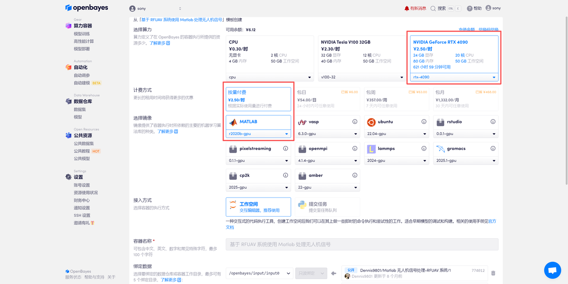Viewport: 568px width, 284px height.
Task: Select 包日 daily billing option
Action: (327, 99)
